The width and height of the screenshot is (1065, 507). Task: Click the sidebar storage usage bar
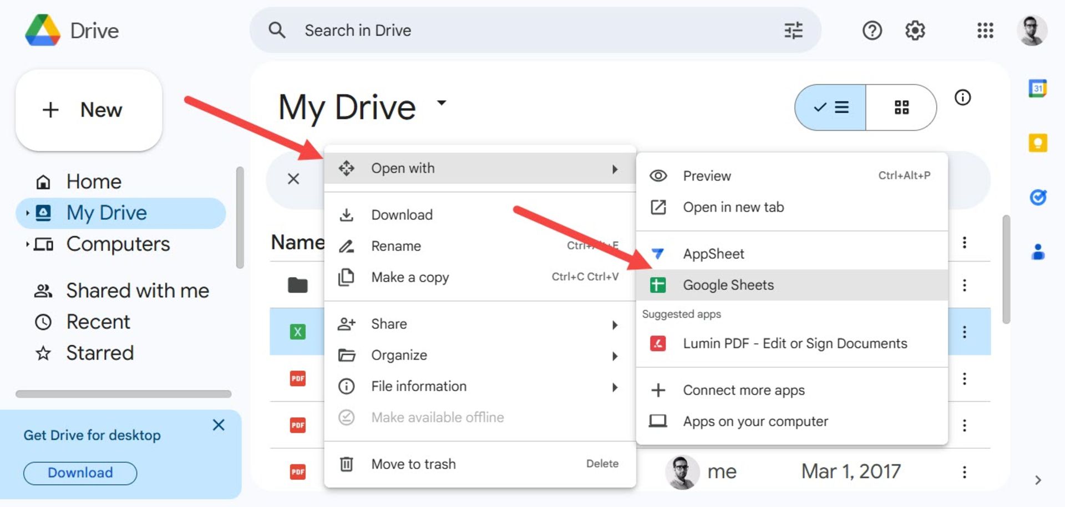pyautogui.click(x=123, y=394)
